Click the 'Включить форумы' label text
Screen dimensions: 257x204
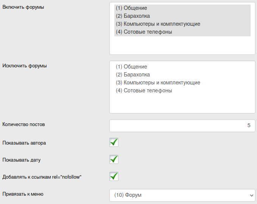click(23, 7)
